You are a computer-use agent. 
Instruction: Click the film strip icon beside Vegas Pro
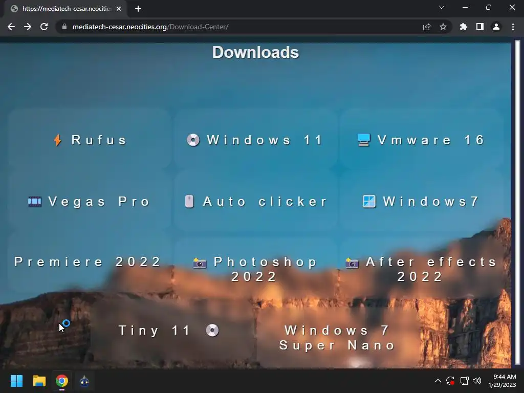(x=35, y=202)
